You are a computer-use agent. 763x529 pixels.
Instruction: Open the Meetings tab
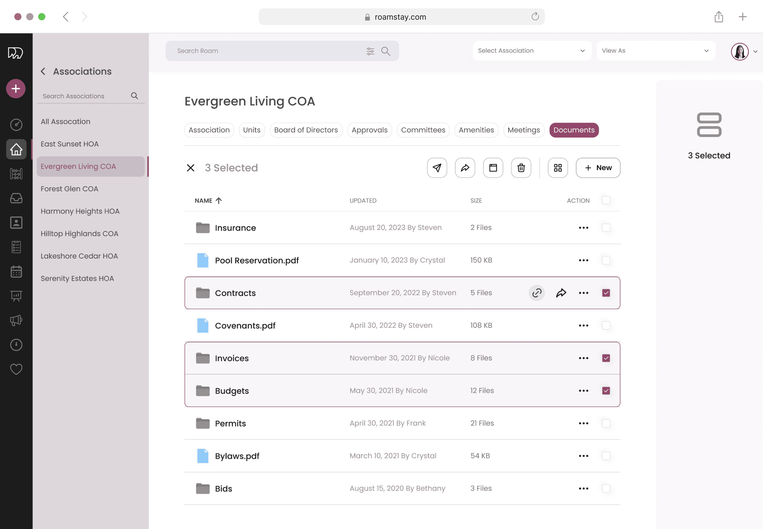(524, 130)
